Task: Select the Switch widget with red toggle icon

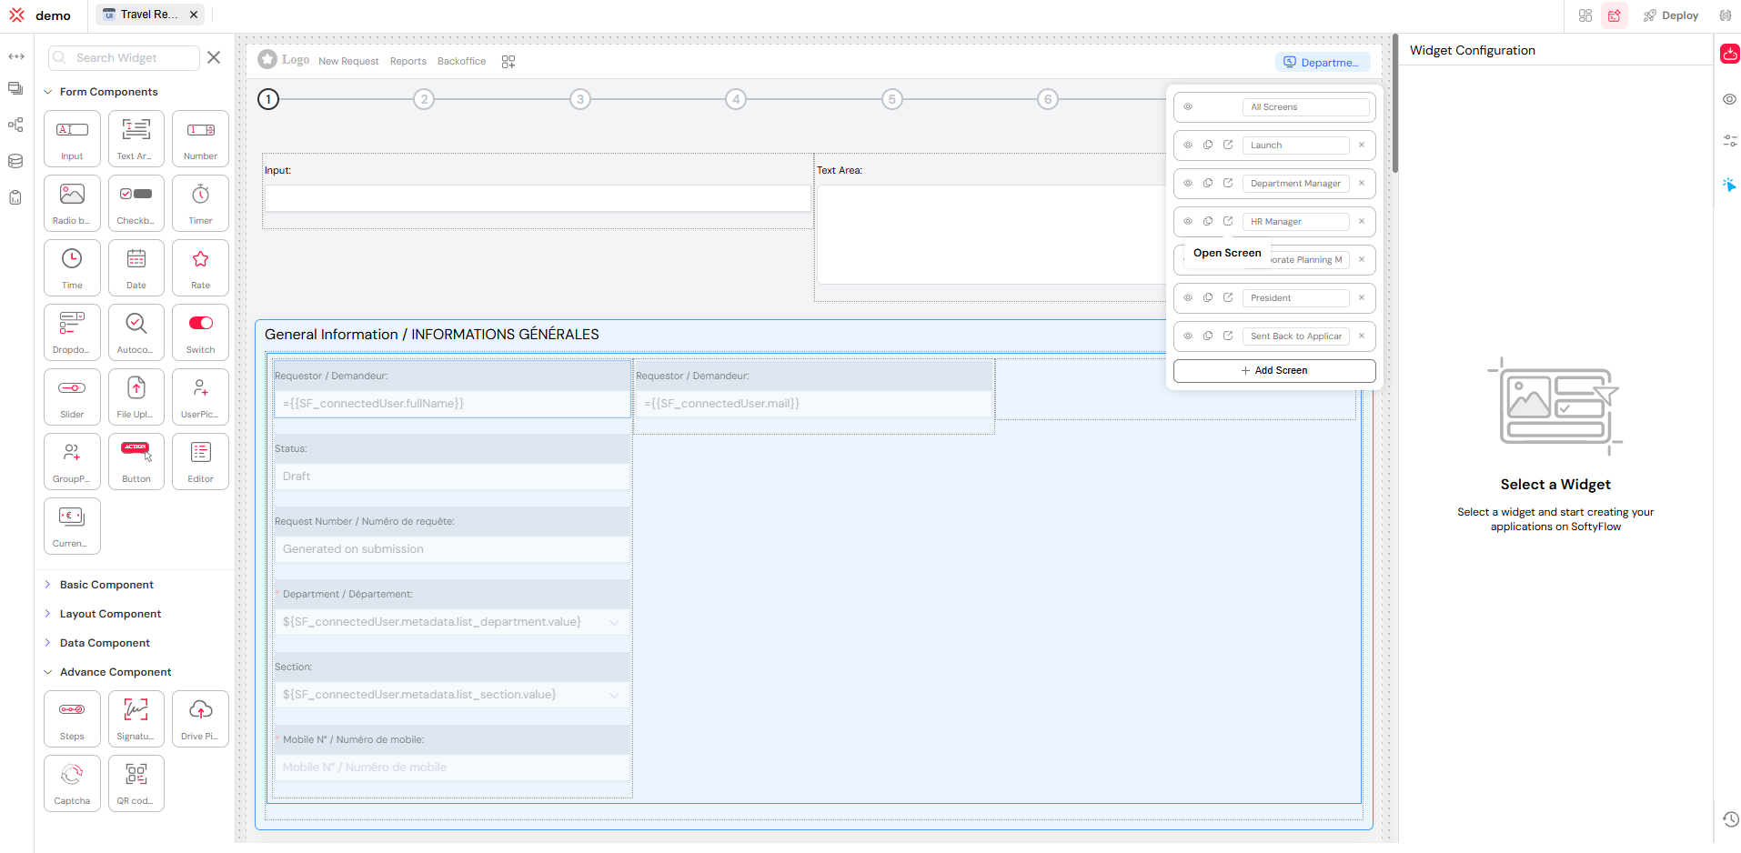Action: pos(199,332)
